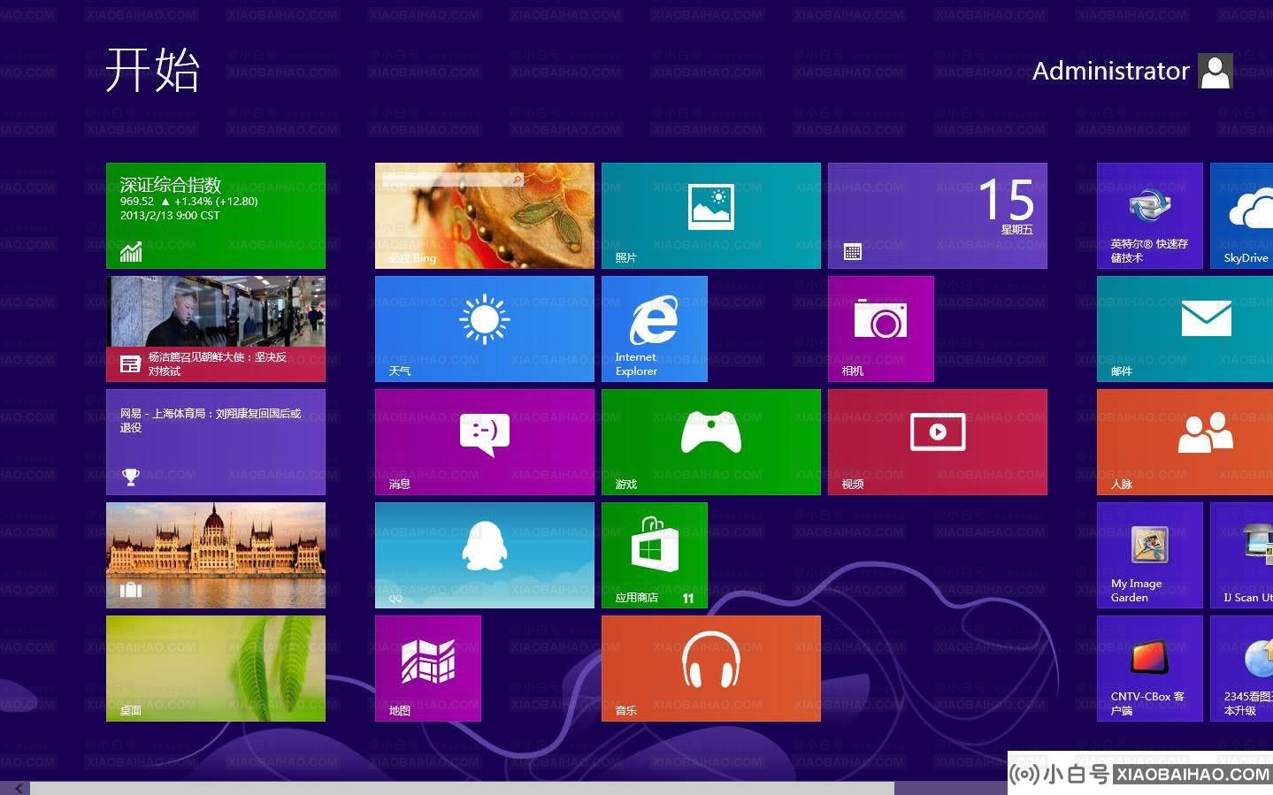
Task: Launch the 天气 weather tile
Action: [485, 329]
